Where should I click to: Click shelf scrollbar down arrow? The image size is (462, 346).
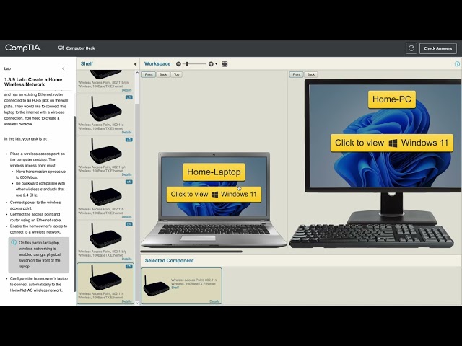click(x=137, y=303)
